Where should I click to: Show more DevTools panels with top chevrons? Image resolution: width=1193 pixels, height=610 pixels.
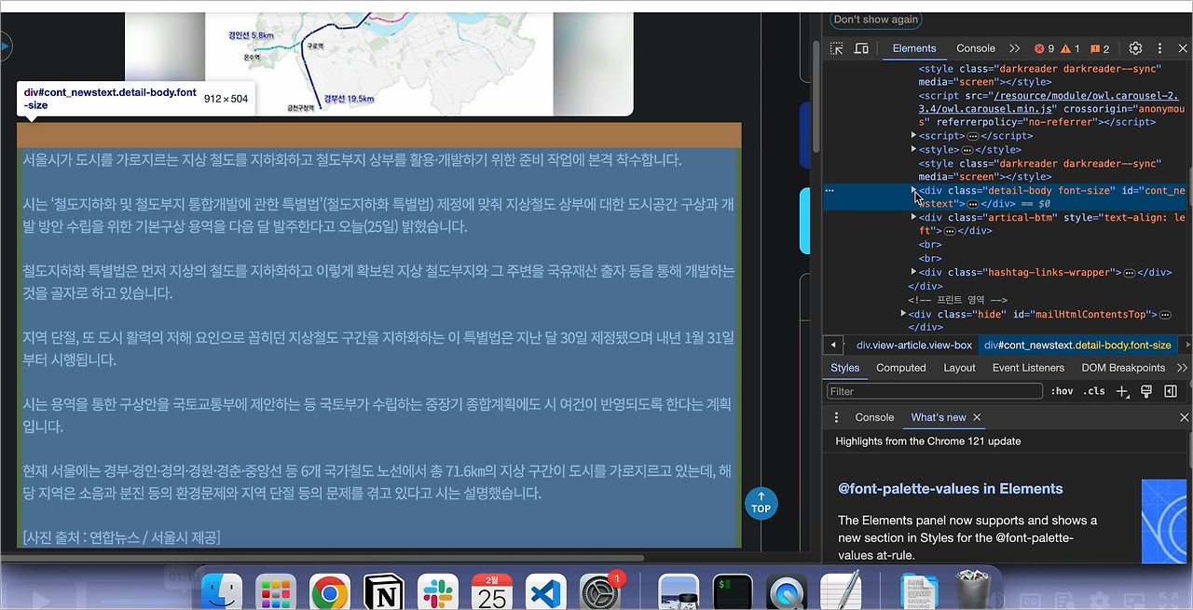tap(1015, 48)
